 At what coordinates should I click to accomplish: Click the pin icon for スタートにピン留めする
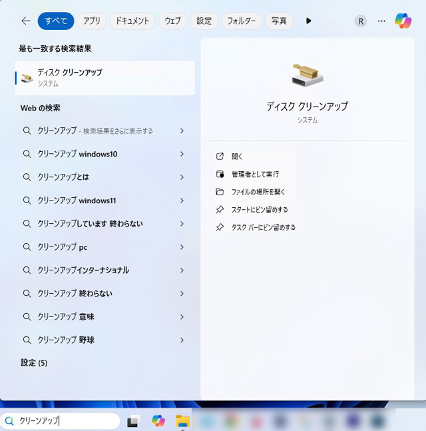point(220,209)
